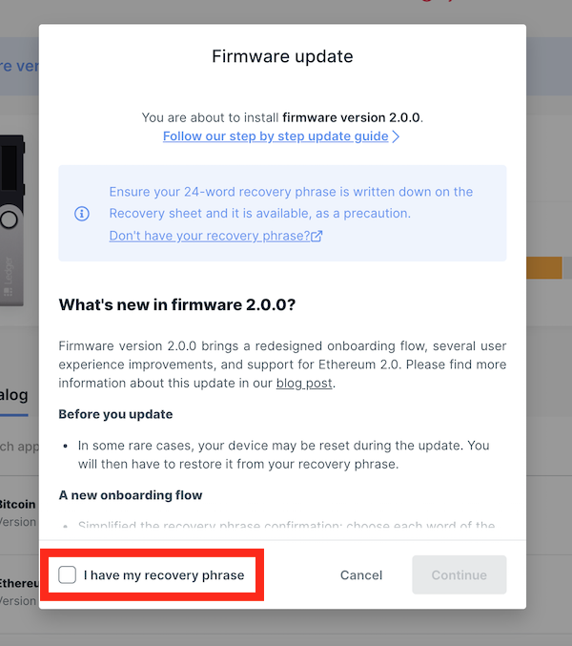Click the A new onboarding flow heading
The width and height of the screenshot is (572, 646).
[x=131, y=495]
